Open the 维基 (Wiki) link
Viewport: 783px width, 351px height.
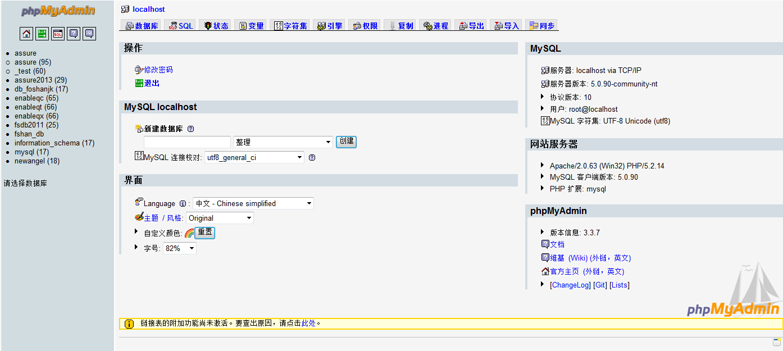(x=590, y=258)
